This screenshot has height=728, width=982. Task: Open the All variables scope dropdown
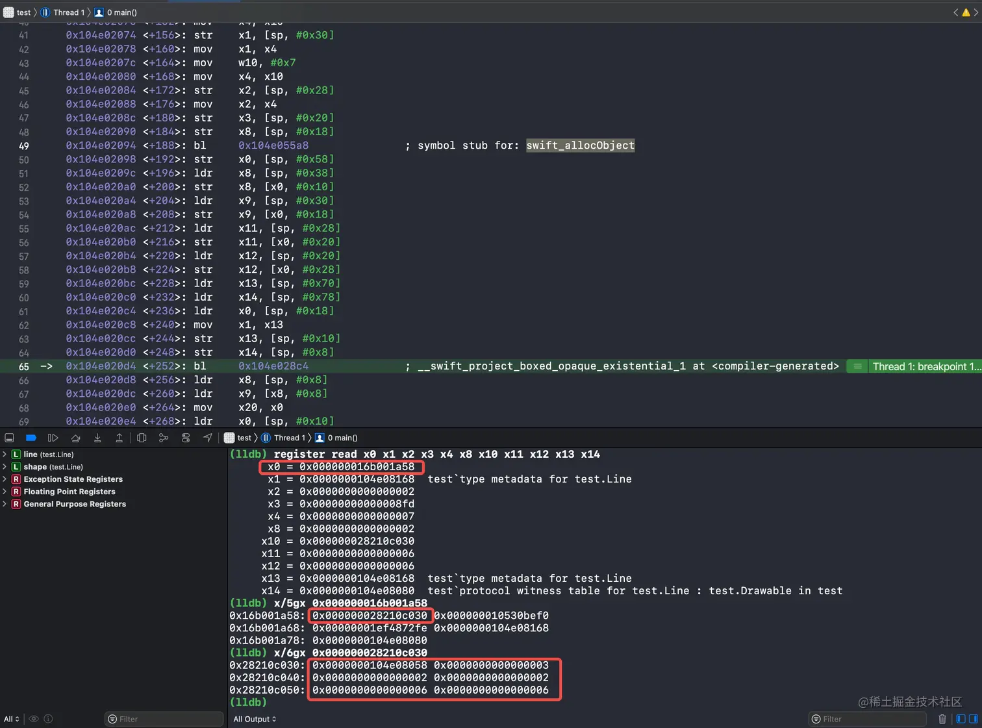(12, 719)
